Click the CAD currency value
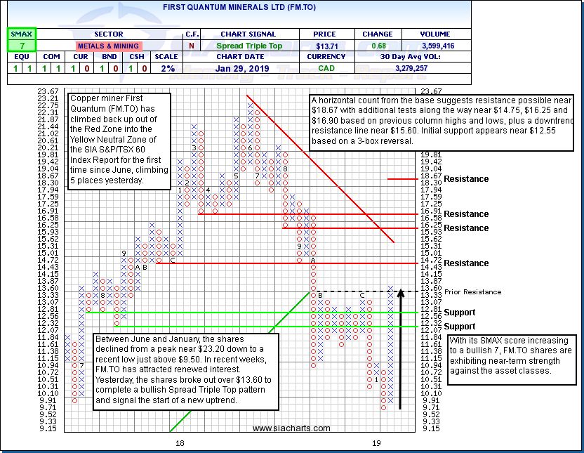 click(x=327, y=68)
